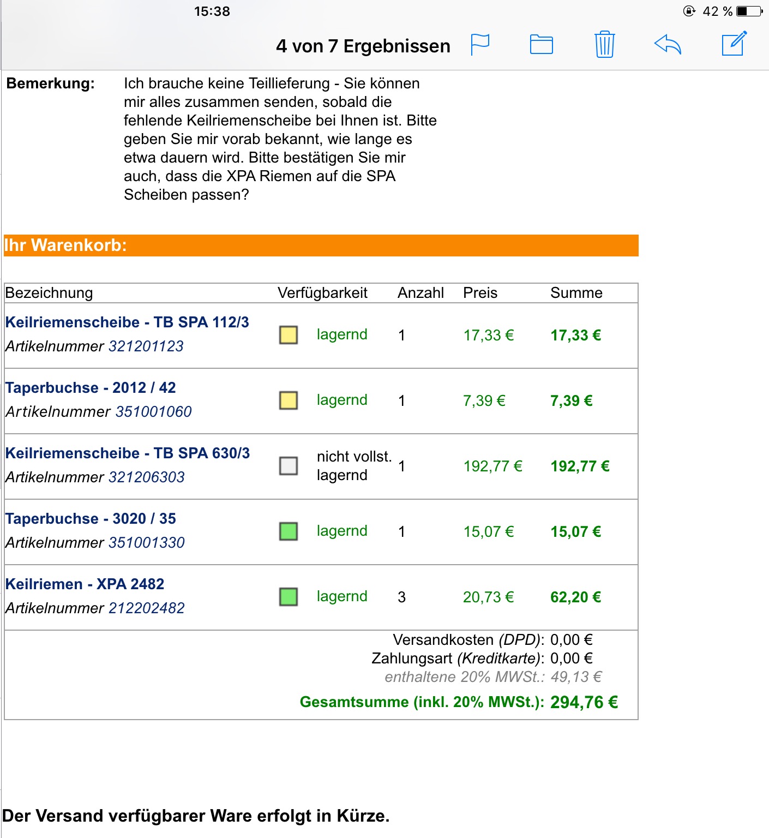Open Keilriemenscheibe - TB SPA 112/3 link
769x838 pixels.
(127, 322)
